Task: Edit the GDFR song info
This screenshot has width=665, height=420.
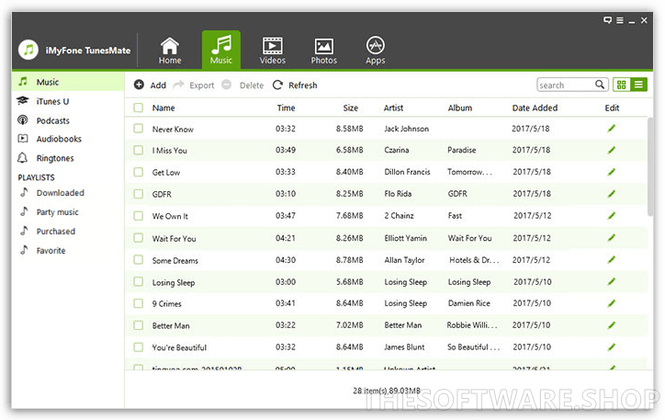Action: [612, 194]
